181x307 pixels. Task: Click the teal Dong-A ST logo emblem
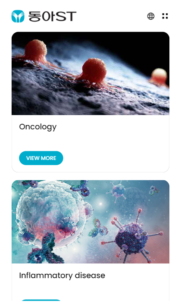coord(18,16)
